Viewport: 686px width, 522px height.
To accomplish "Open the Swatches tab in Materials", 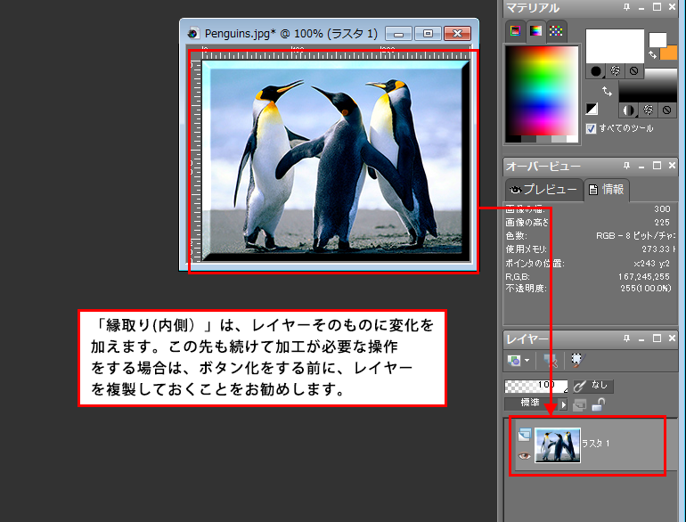I will (x=556, y=31).
